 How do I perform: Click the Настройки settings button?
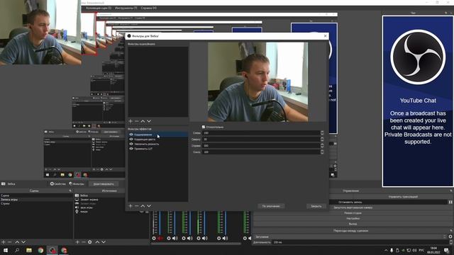pyautogui.click(x=353, y=218)
